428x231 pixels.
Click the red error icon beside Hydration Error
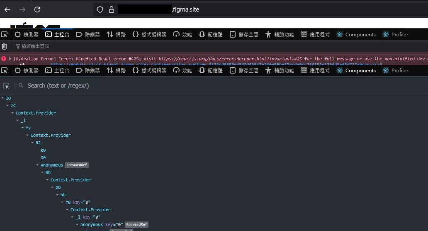[4, 59]
